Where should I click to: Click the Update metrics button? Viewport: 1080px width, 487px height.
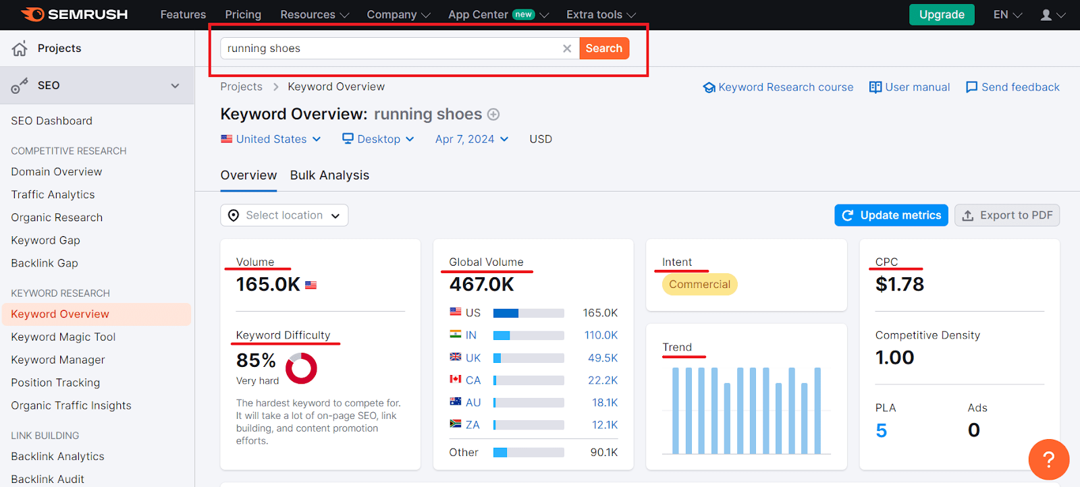891,215
